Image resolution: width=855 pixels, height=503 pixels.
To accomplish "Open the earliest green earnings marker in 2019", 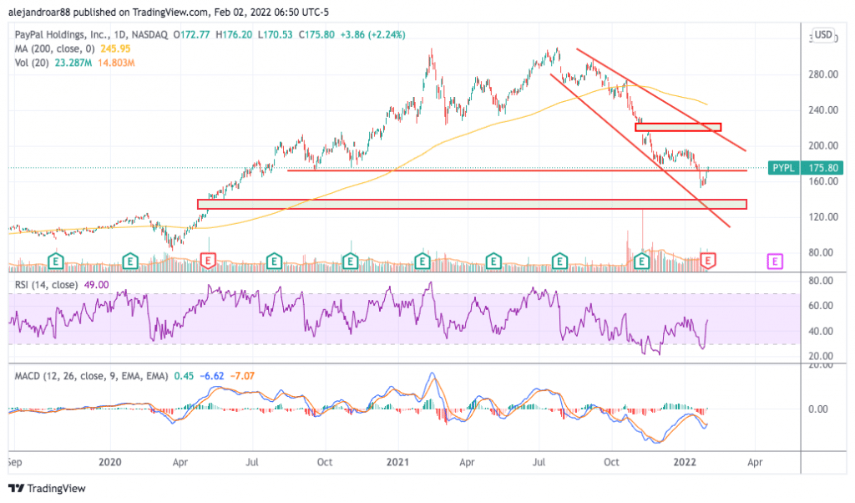I will (56, 262).
